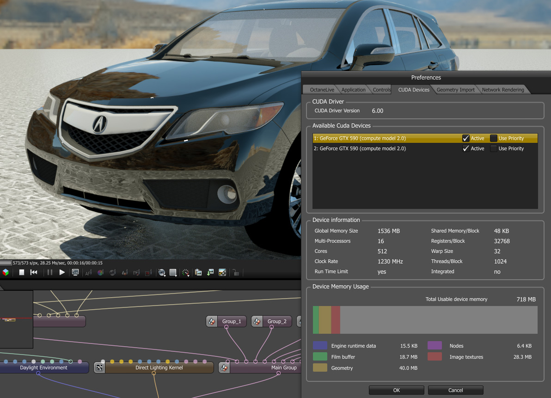Click the green Film buffer swatch

point(320,356)
